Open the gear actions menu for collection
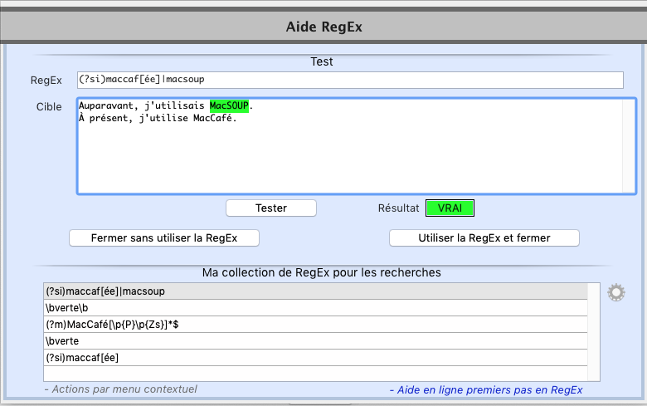 click(x=616, y=292)
